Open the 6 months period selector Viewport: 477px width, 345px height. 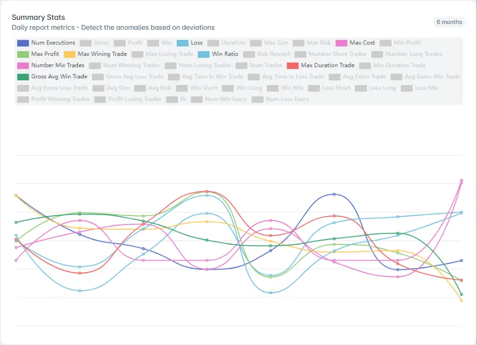(x=449, y=22)
